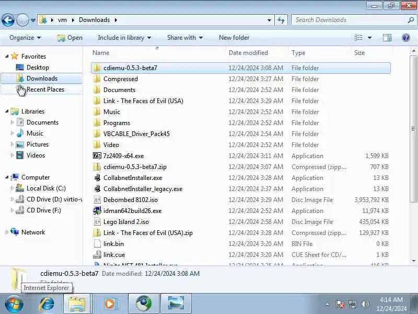Click the volume speaker tray icon

click(x=365, y=304)
